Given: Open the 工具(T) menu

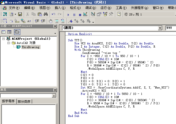Looking at the screenshot, I should [x=121, y=8].
